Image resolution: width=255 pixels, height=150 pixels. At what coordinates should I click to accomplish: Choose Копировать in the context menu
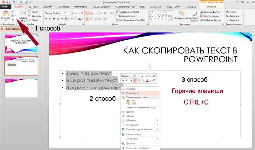(x=140, y=93)
